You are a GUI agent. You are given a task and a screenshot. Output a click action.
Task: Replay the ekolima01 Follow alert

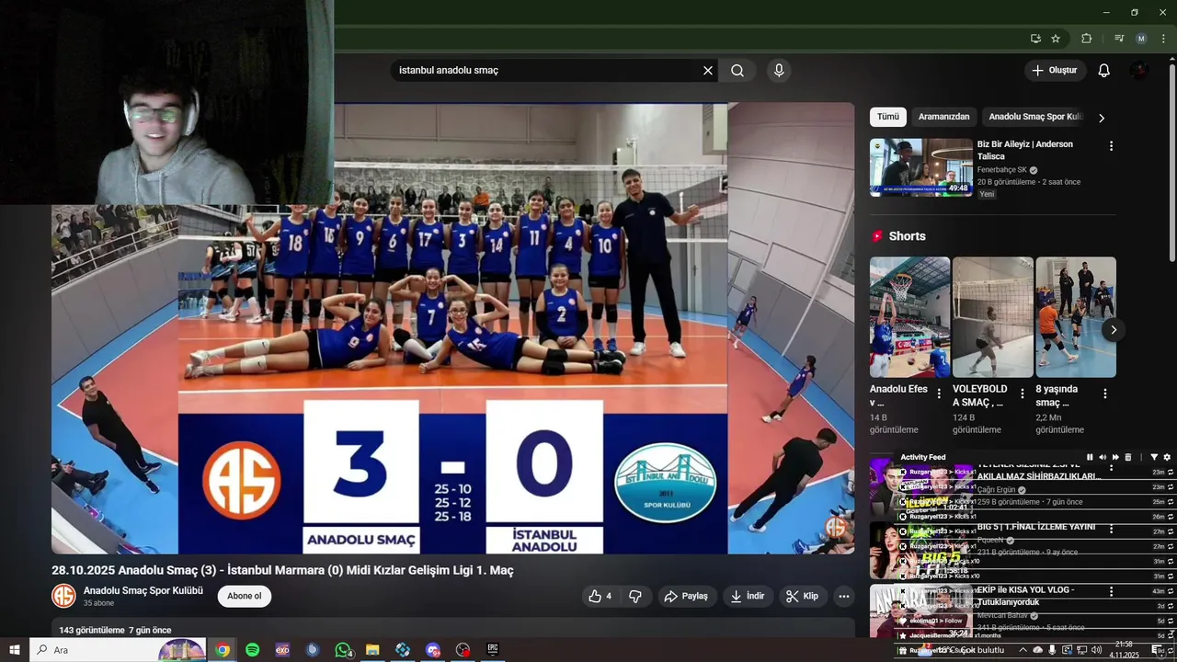(1171, 620)
